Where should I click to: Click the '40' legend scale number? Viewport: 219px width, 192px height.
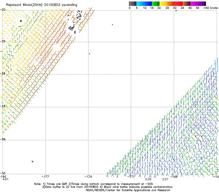(x=190, y=8)
